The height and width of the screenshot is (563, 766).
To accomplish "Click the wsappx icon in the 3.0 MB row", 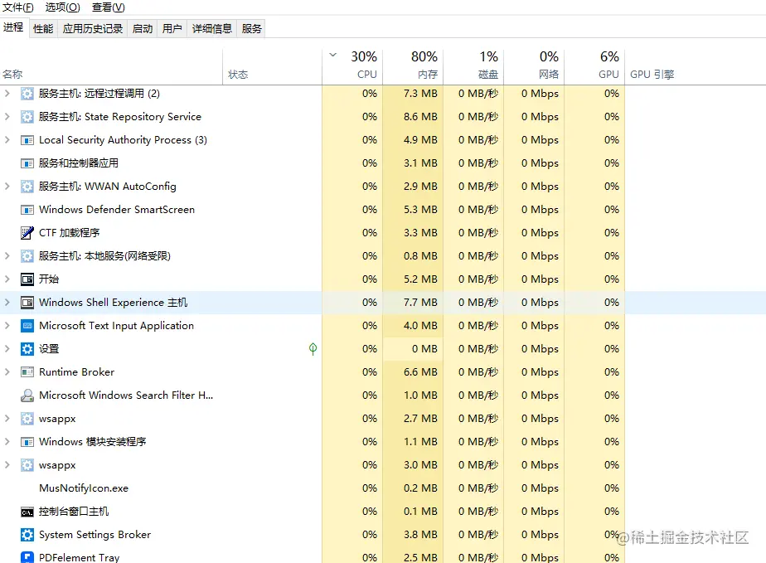I will click(27, 465).
